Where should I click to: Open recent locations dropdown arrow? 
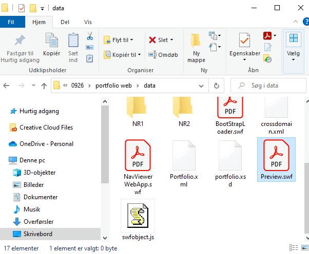pos(33,86)
